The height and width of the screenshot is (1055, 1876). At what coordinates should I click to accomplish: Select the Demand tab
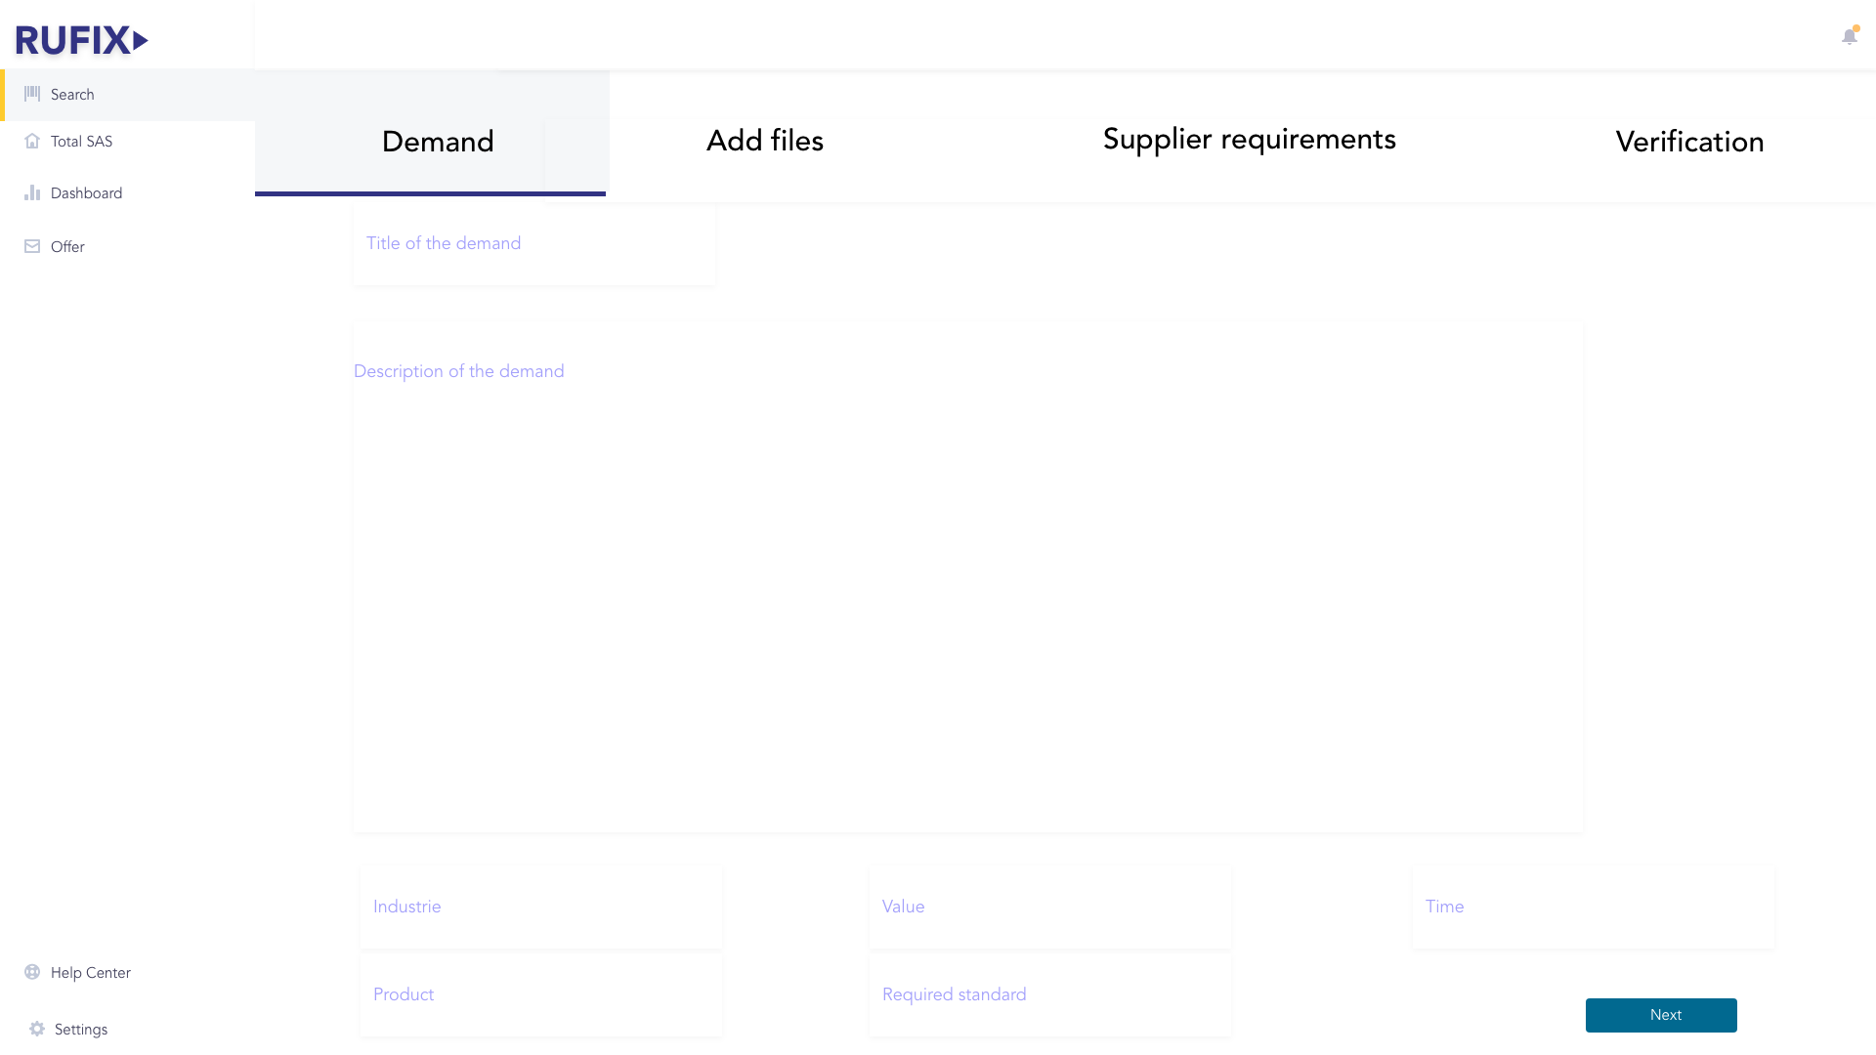(x=437, y=142)
